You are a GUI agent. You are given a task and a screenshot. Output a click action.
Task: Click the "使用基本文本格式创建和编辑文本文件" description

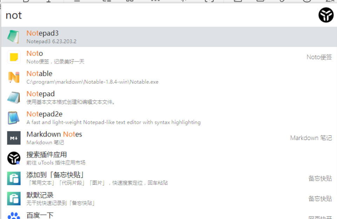point(70,102)
